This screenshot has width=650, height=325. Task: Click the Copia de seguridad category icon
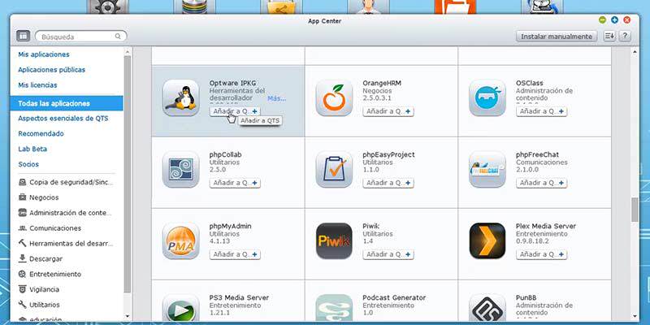pyautogui.click(x=23, y=182)
